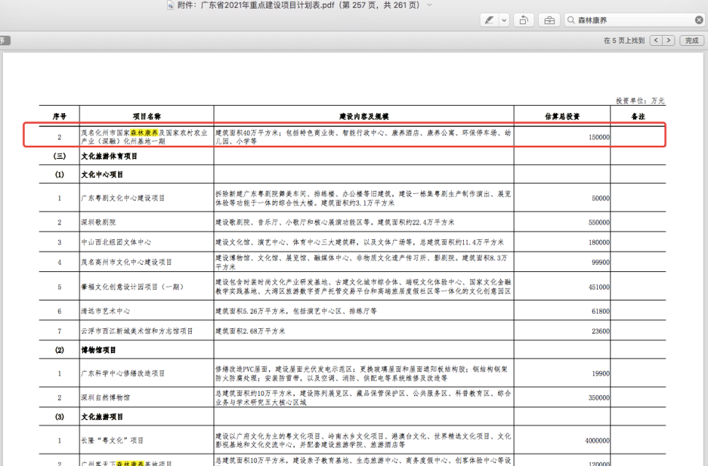Click description starting 建筑面积5.26万平方米

point(296,311)
